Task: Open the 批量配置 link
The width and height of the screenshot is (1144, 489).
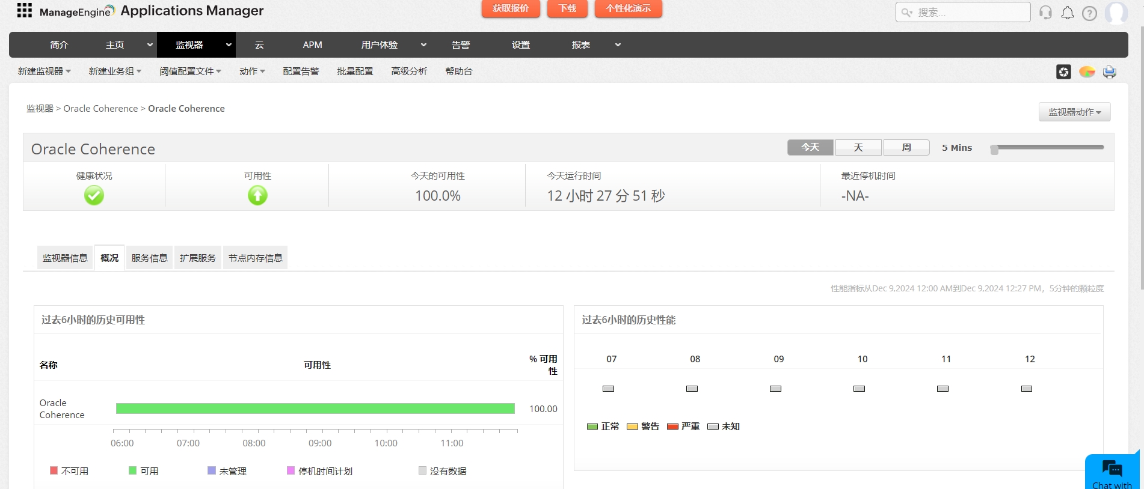Action: tap(355, 71)
